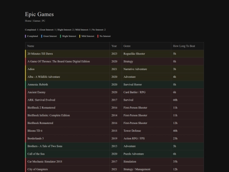Click Survival genre in the ARK row
The width and height of the screenshot is (229, 172).
[x=128, y=100]
